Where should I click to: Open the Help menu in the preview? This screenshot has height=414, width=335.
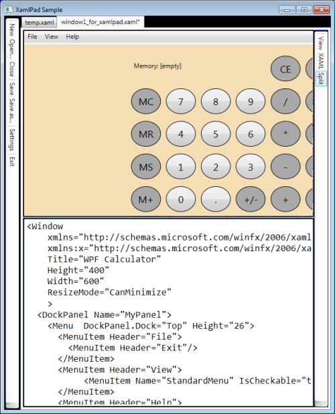tap(72, 37)
